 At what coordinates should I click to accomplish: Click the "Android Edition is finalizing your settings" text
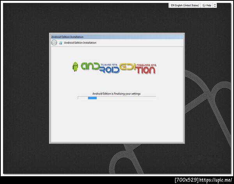[116, 94]
